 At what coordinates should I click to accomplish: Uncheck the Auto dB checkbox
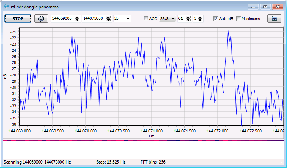pyautogui.click(x=216, y=19)
